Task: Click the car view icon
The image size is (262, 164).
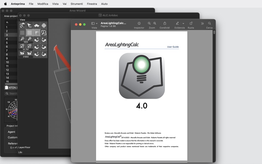Action: click(37, 25)
